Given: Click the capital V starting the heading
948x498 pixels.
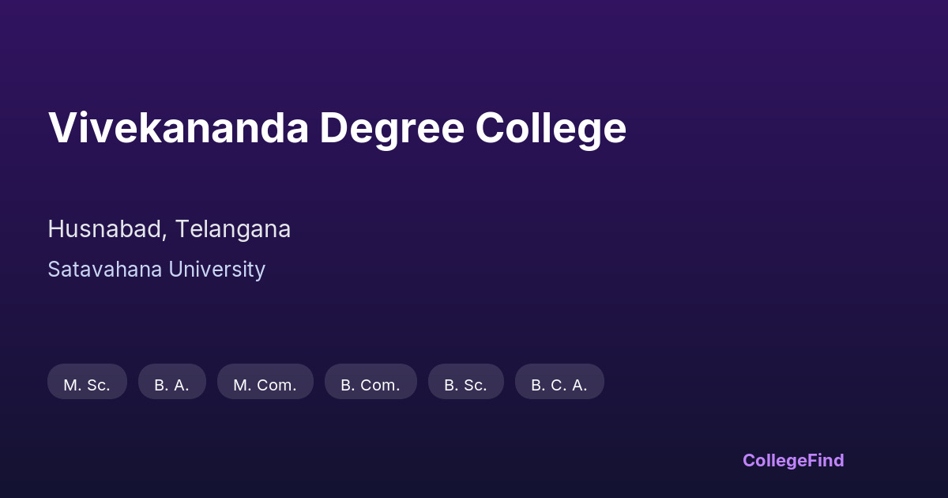Looking at the screenshot, I should (x=62, y=128).
